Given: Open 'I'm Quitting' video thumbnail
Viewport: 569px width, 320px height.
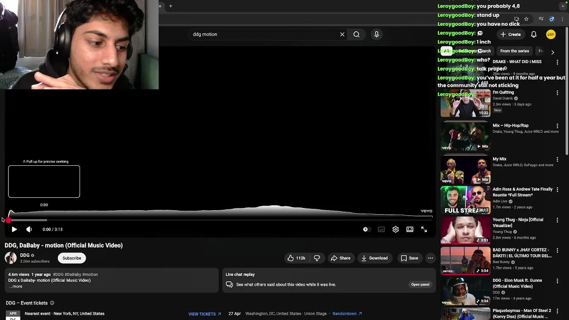Looking at the screenshot, I should point(465,103).
